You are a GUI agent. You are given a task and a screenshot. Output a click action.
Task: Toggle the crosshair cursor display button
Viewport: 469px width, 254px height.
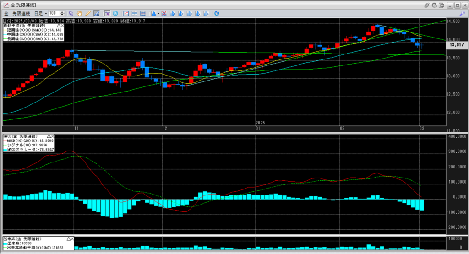click(107, 13)
